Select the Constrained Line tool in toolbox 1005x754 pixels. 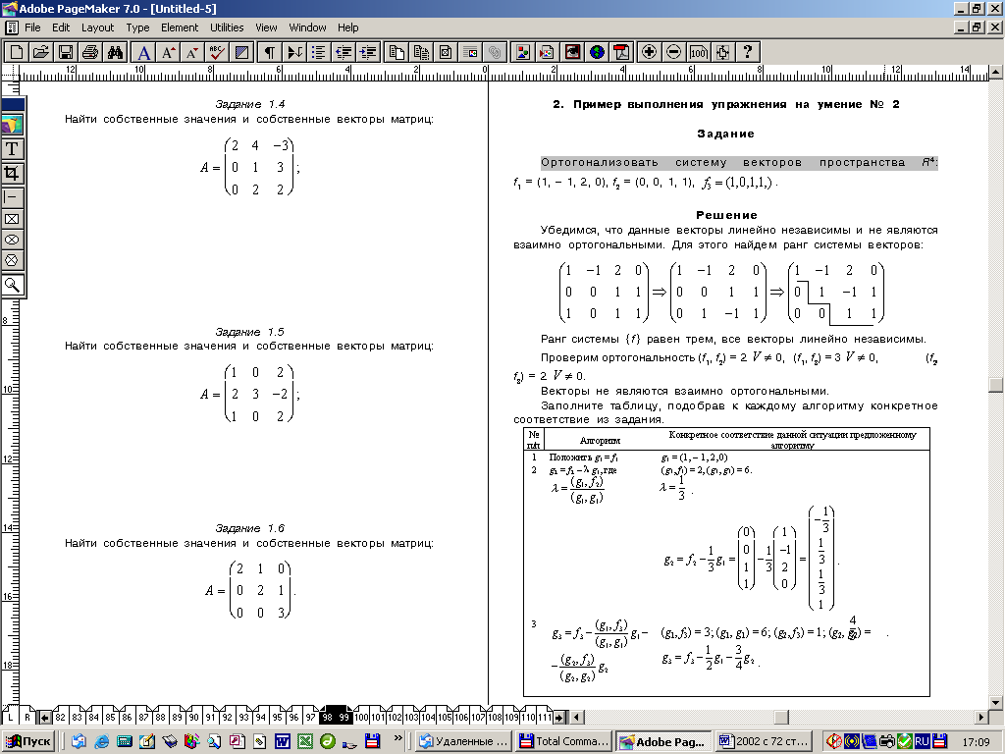pyautogui.click(x=12, y=196)
